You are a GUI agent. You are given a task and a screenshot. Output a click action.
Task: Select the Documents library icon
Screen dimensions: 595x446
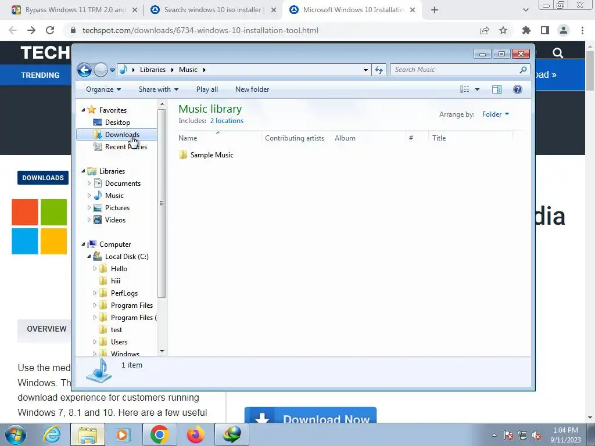tap(98, 183)
